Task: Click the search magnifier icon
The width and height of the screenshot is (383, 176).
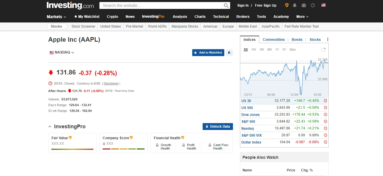Action: [226, 5]
